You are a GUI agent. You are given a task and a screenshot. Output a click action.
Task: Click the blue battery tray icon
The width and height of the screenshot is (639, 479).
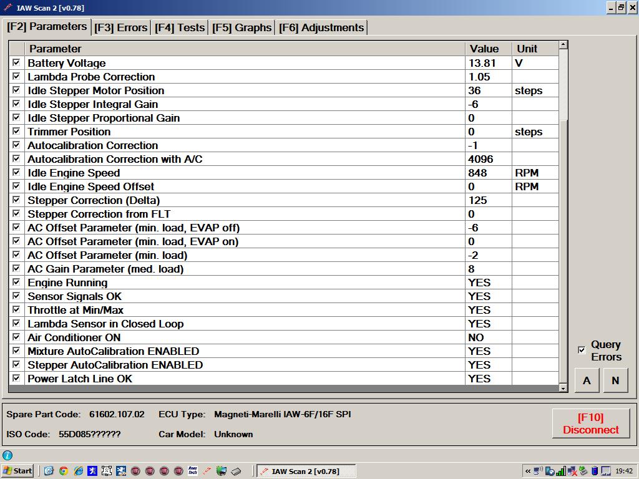click(594, 471)
